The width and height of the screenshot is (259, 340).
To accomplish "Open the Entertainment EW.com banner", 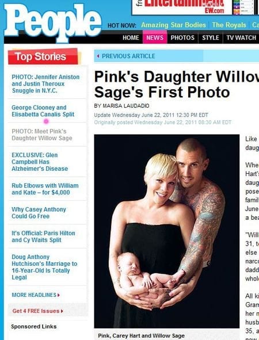I will coord(181,7).
